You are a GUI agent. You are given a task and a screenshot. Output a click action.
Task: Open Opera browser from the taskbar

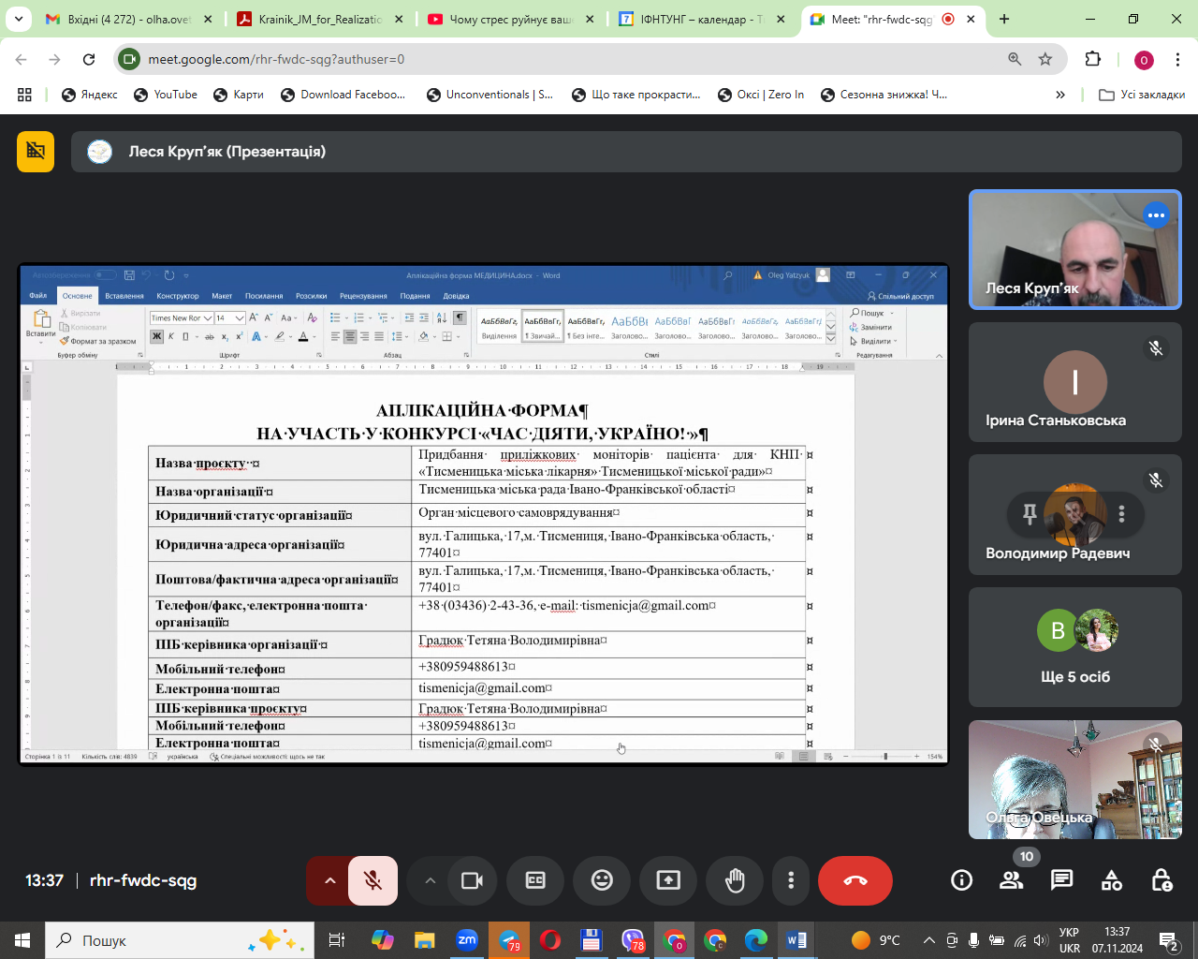click(x=550, y=940)
